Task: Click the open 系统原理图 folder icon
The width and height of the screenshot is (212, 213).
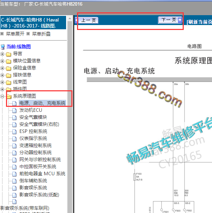Action: pyautogui.click(x=9, y=96)
